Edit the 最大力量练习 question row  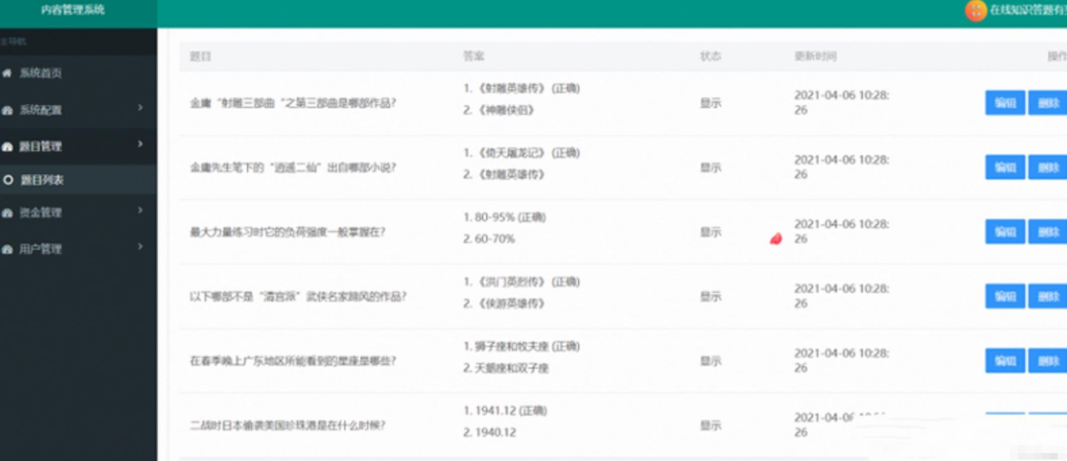click(1005, 231)
